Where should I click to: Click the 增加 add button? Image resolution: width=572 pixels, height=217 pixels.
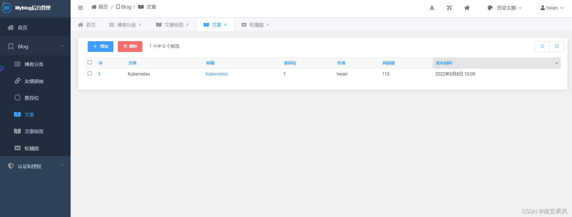pos(101,47)
